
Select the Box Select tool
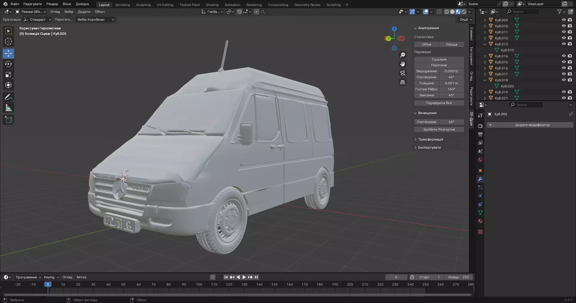pyautogui.click(x=8, y=31)
